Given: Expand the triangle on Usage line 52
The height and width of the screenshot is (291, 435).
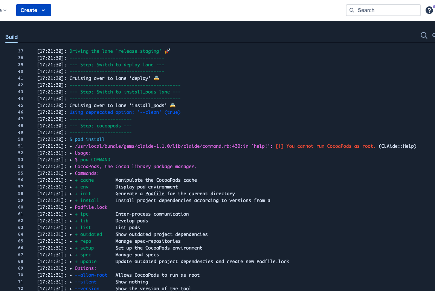Looking at the screenshot, I should pos(71,153).
